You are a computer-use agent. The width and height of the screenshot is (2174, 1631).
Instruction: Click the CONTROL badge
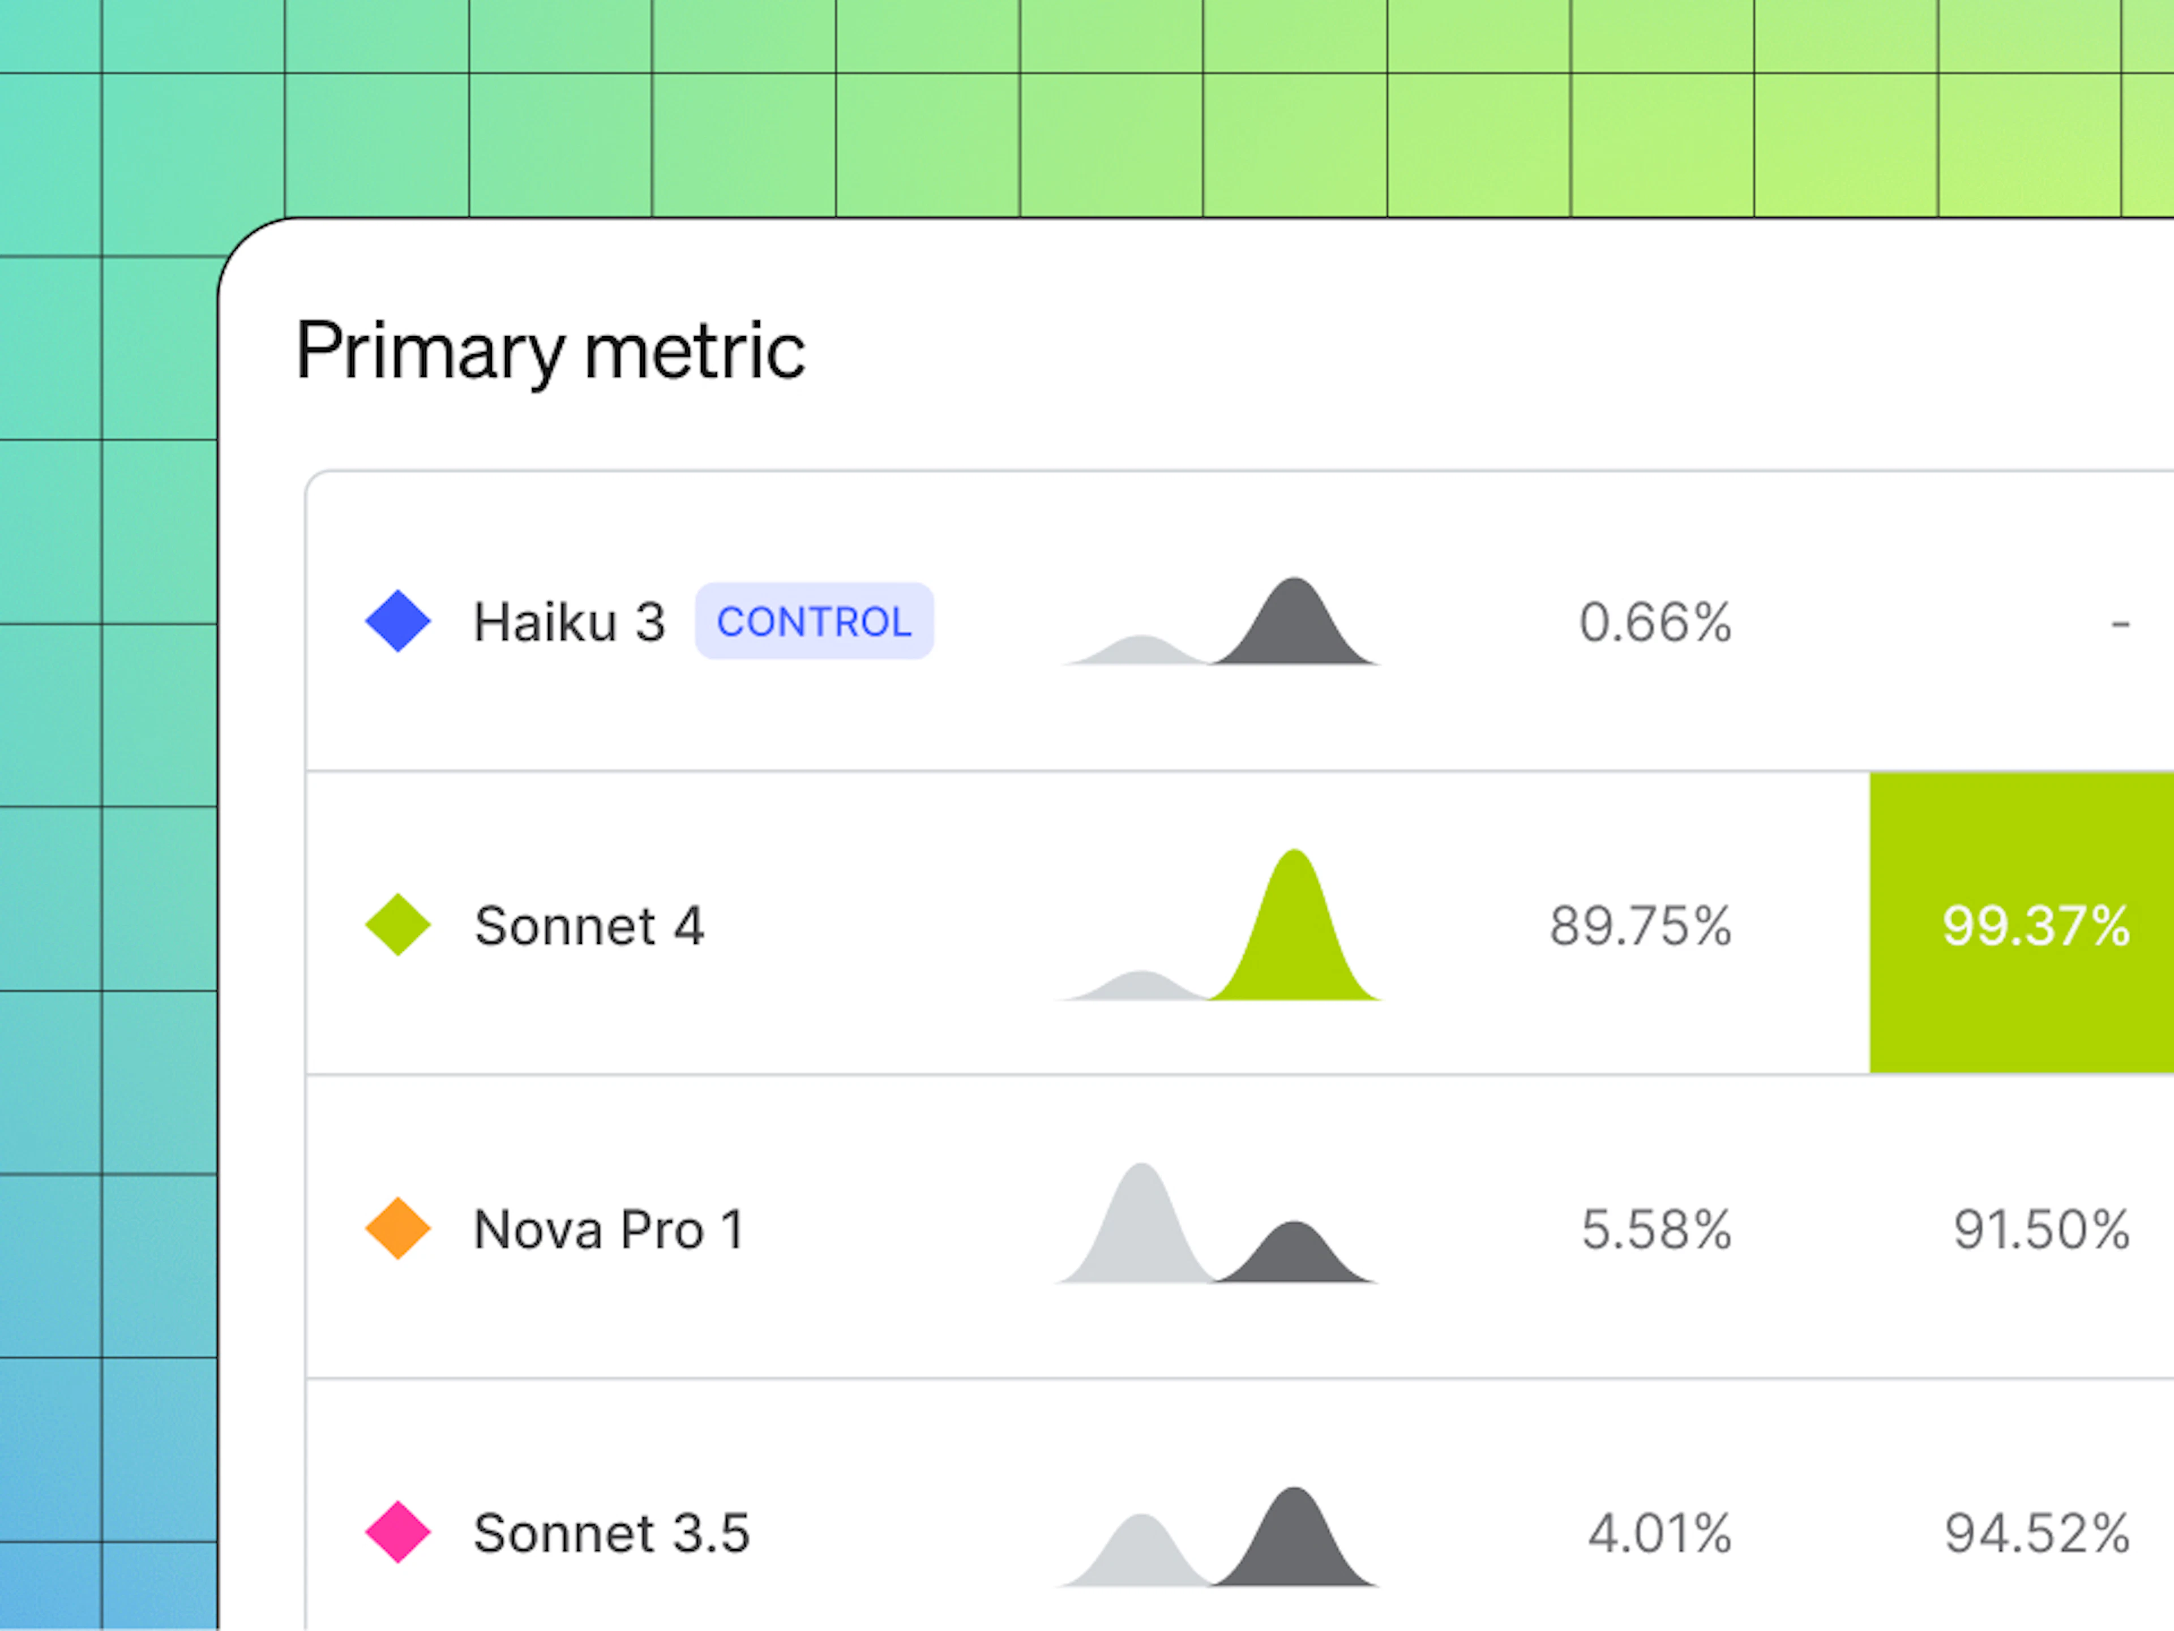[814, 621]
